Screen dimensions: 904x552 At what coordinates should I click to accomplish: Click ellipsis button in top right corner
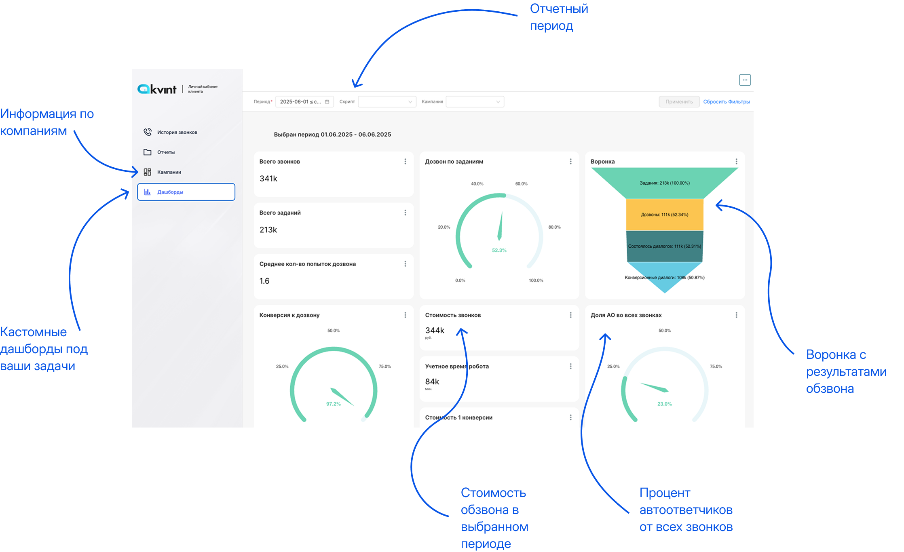[x=745, y=80]
